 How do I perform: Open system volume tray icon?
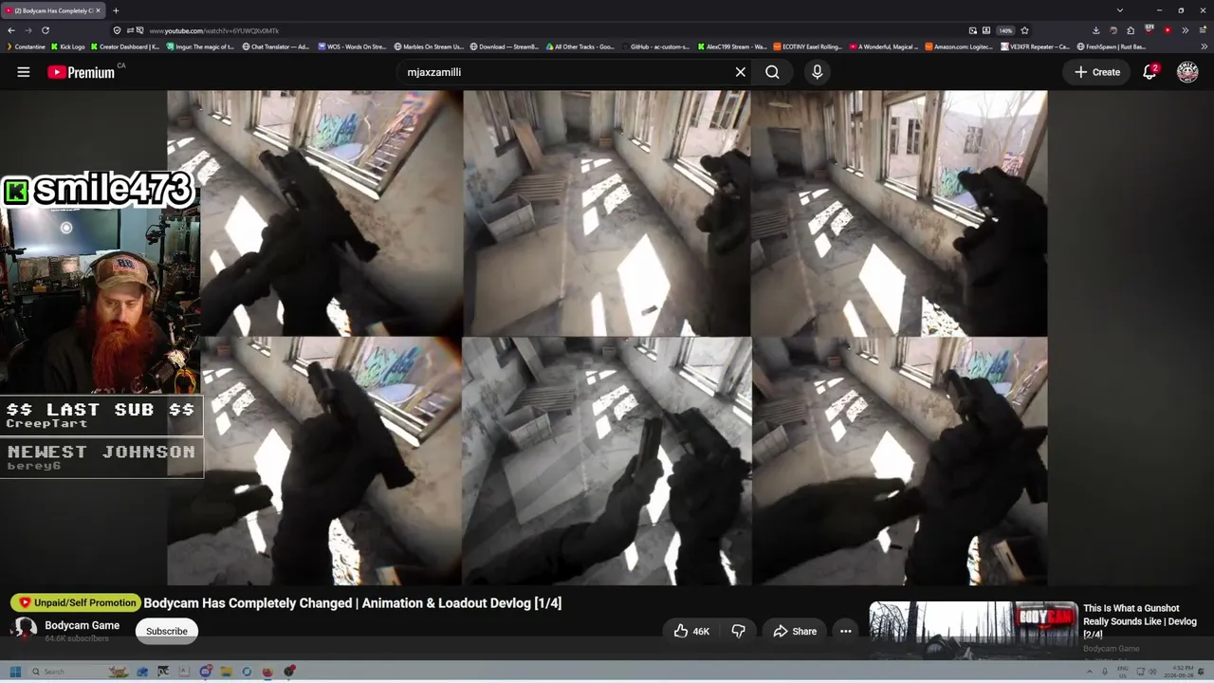(1152, 672)
